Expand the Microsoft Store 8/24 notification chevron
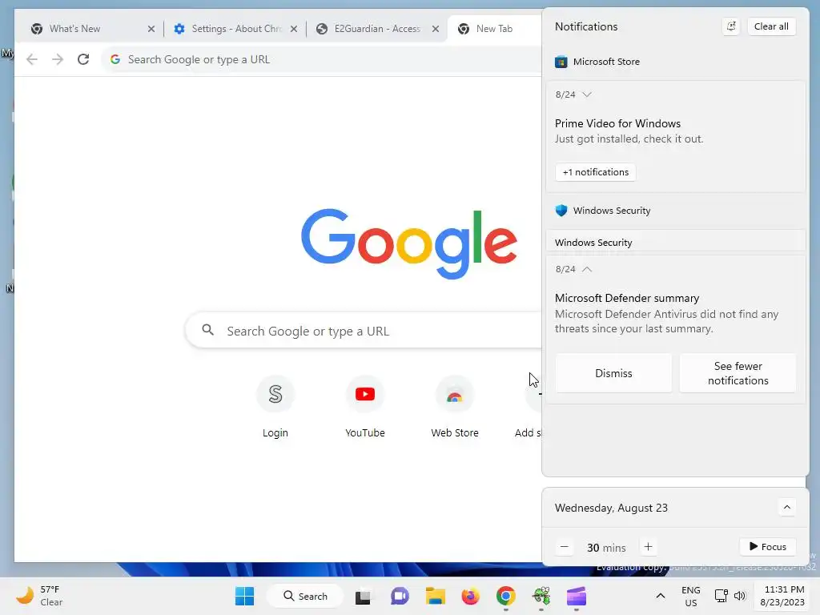820x615 pixels. point(587,94)
